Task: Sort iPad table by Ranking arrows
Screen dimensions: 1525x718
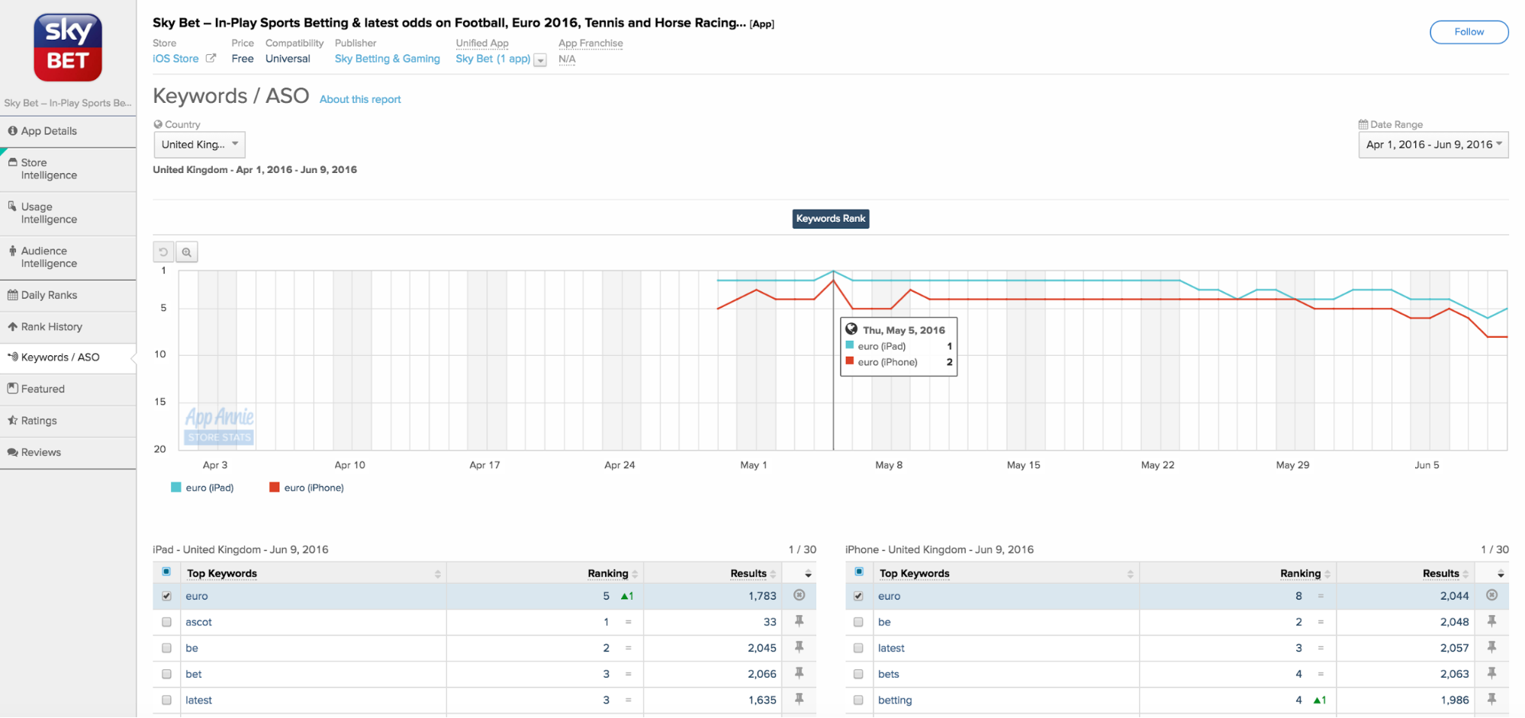Action: (x=635, y=574)
